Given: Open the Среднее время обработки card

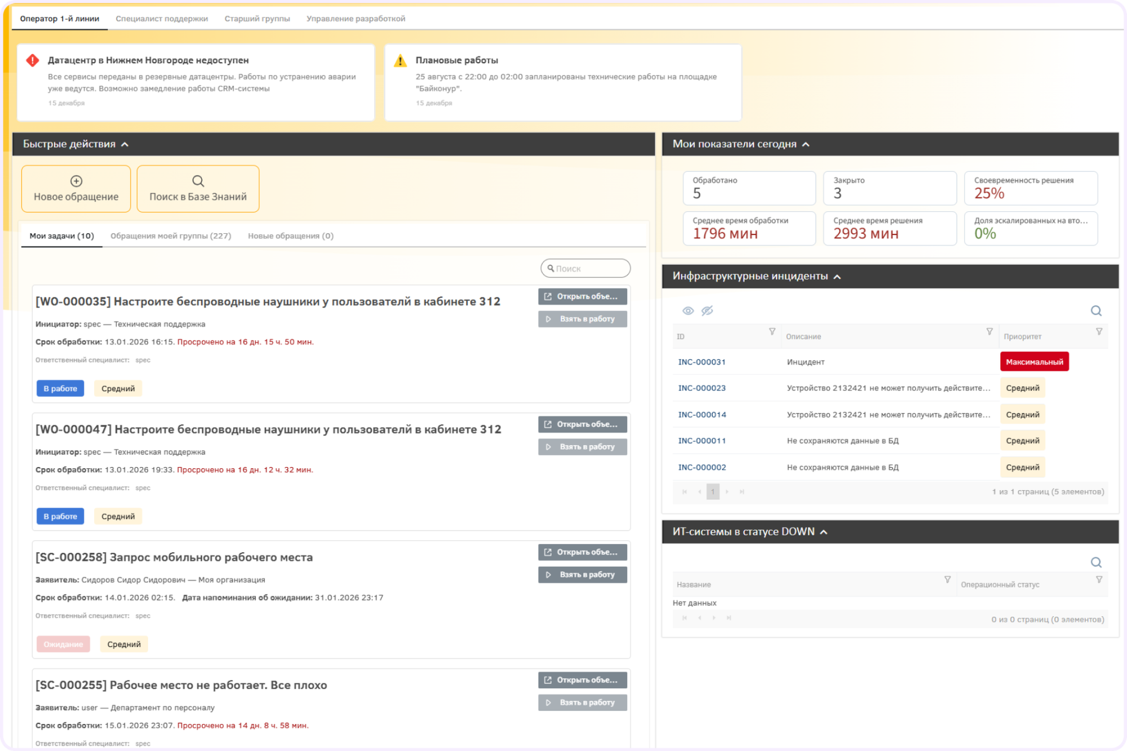Looking at the screenshot, I should (749, 228).
